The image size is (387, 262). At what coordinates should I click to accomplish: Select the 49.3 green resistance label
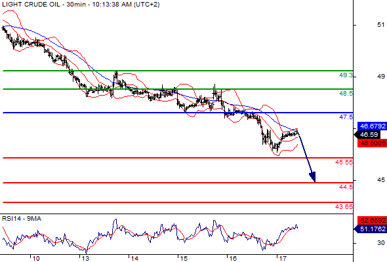click(346, 75)
